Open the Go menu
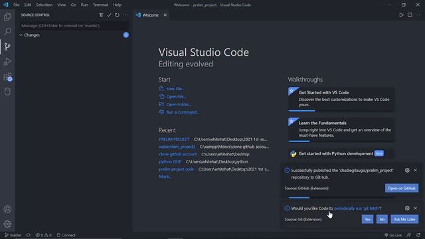This screenshot has width=425, height=239. (x=73, y=5)
